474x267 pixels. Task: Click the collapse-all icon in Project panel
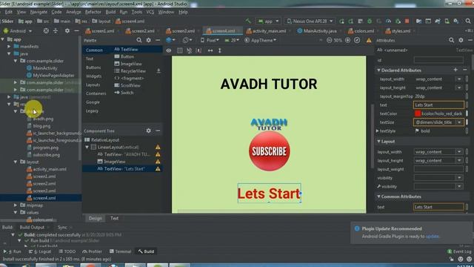(56, 31)
